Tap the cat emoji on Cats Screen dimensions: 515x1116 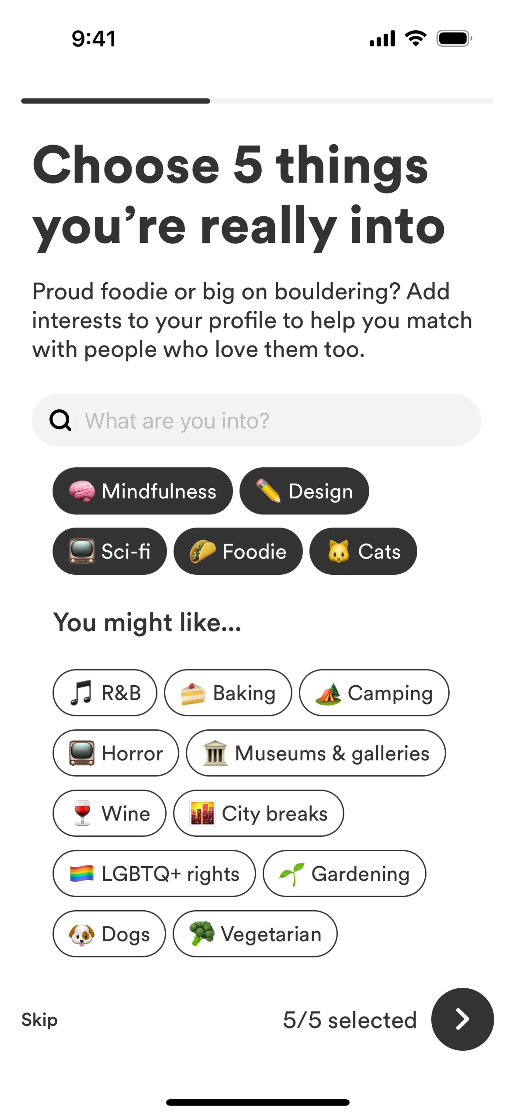pos(338,552)
